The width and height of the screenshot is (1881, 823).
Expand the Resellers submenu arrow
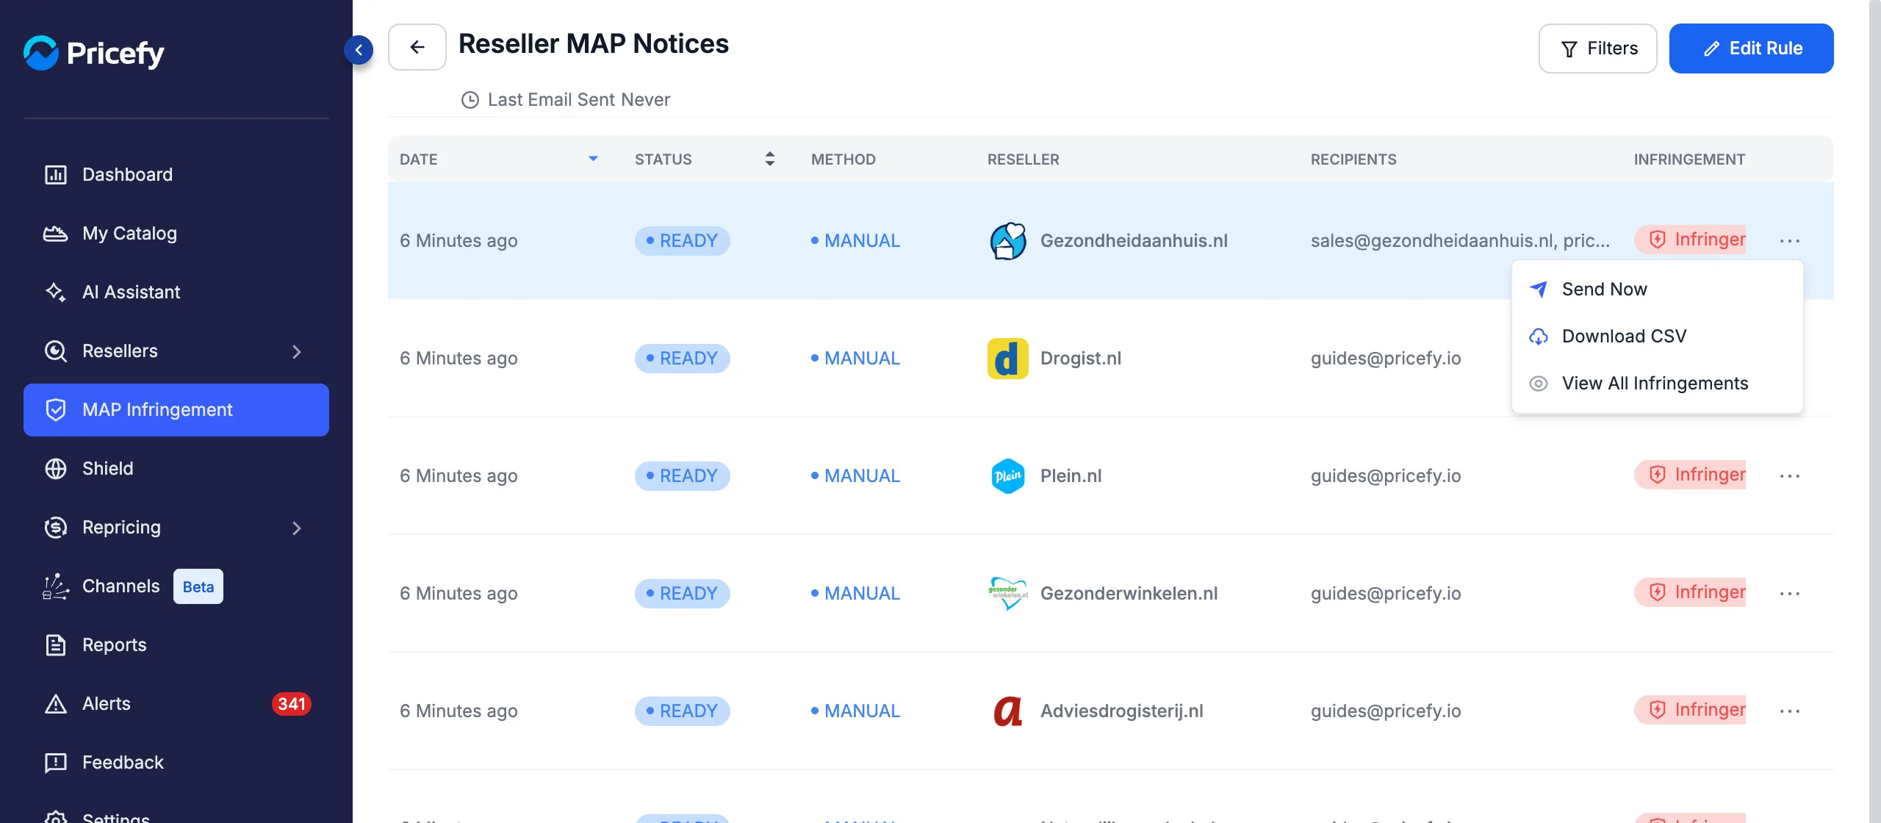(x=297, y=351)
